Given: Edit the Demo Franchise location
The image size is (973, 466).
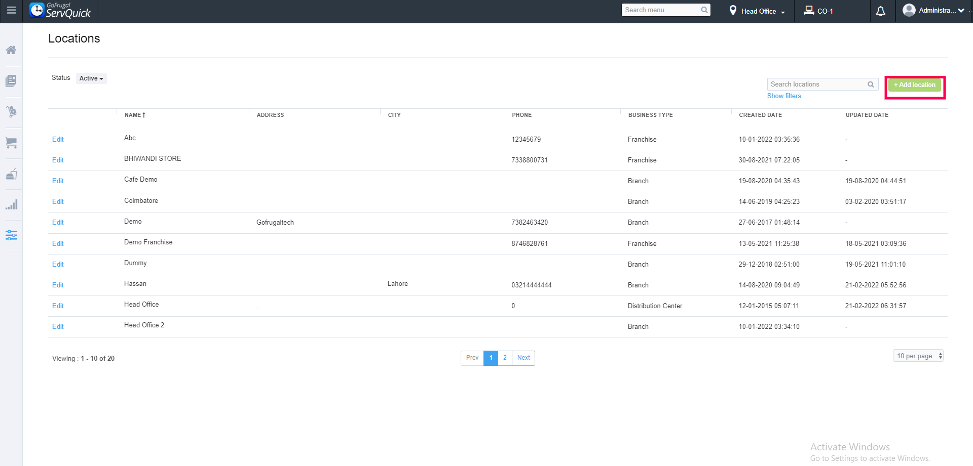Looking at the screenshot, I should point(58,244).
